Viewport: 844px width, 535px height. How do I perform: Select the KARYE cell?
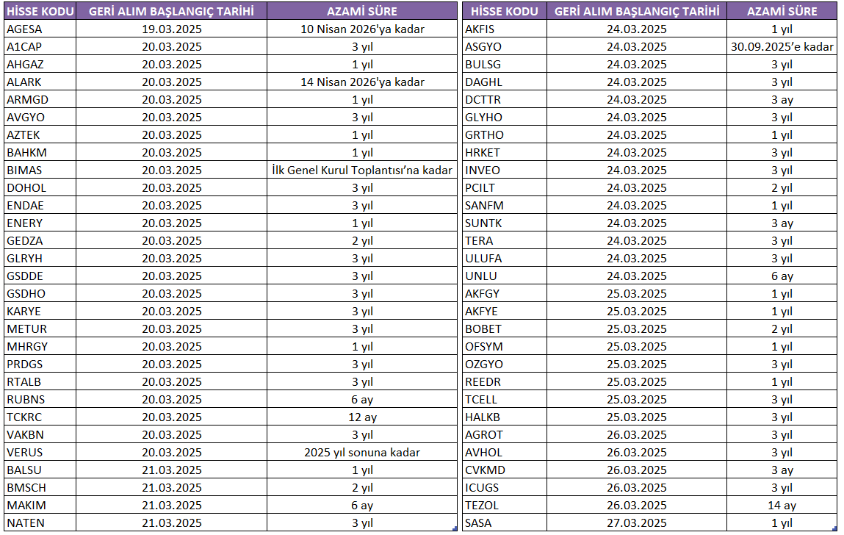[40, 312]
